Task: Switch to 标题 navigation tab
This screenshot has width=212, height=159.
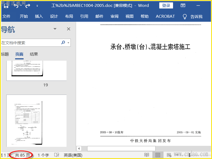Action: click(x=5, y=54)
